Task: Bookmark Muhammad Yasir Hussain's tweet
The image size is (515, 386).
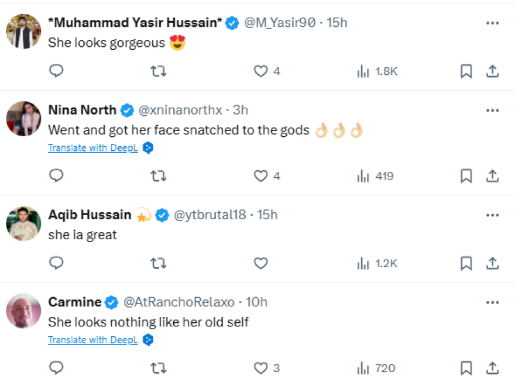Action: click(466, 71)
